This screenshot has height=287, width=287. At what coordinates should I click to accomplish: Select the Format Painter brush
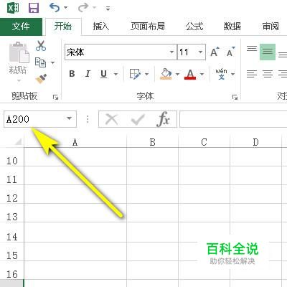41,79
